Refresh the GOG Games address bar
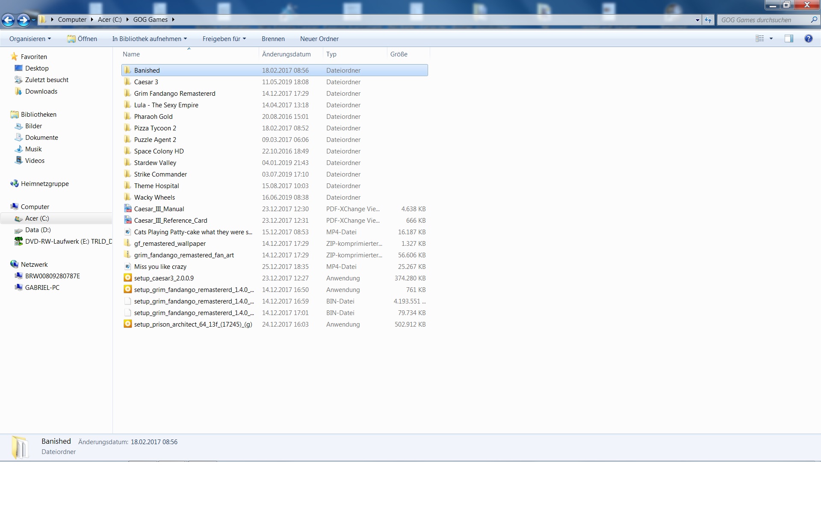 tap(708, 20)
